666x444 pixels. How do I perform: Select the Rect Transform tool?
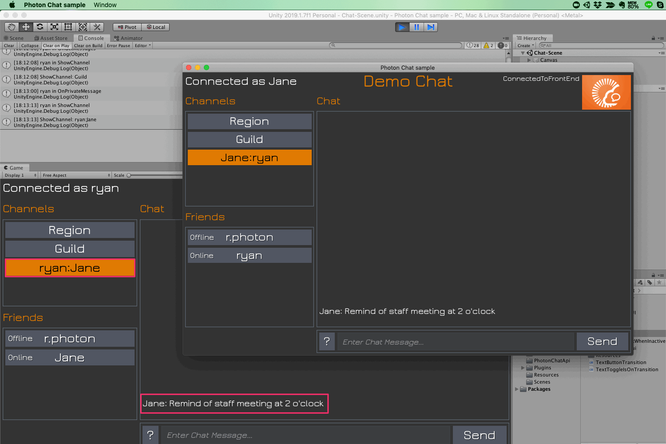(x=68, y=27)
